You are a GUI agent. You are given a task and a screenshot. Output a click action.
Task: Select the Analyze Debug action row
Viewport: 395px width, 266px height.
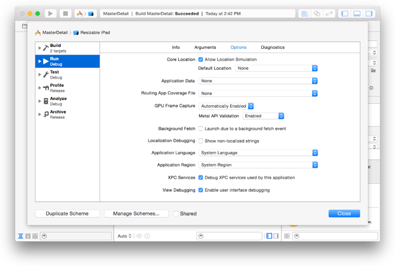coord(67,101)
